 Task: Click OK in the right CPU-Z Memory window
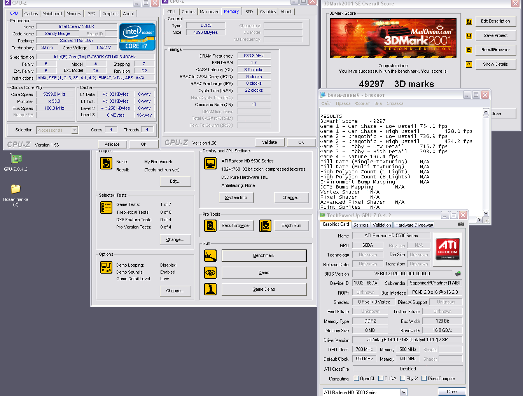301,142
